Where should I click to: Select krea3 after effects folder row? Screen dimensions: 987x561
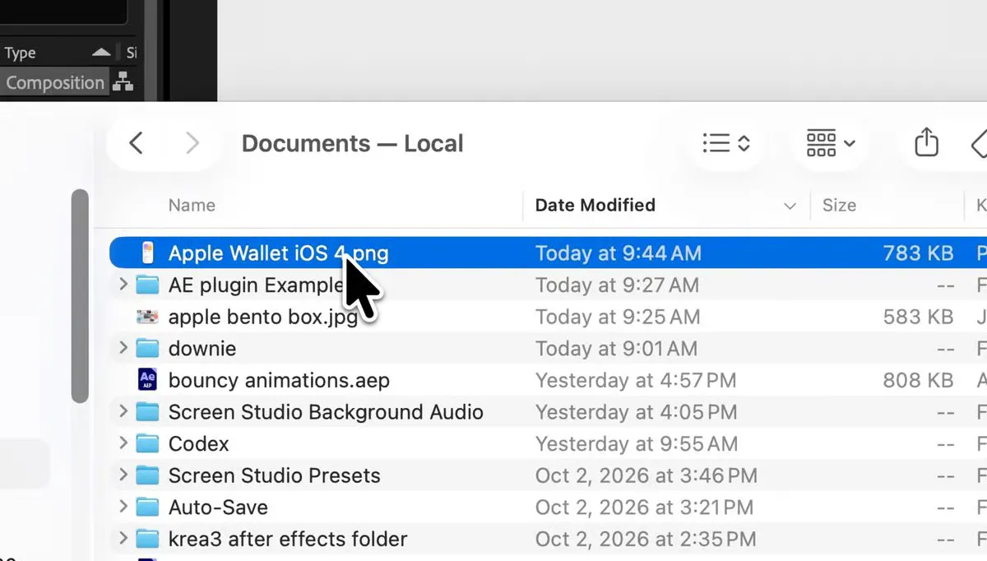tap(548, 539)
